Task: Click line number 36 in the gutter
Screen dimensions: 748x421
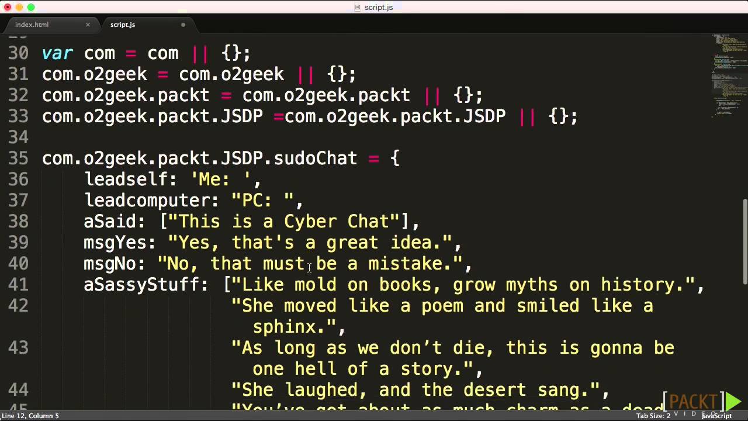Action: pyautogui.click(x=18, y=180)
